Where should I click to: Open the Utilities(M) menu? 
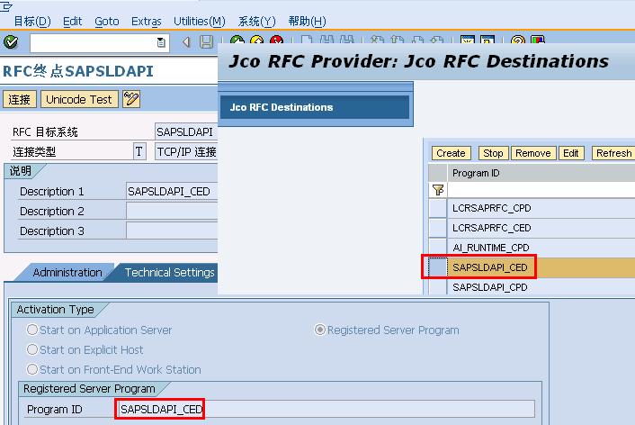[x=200, y=21]
